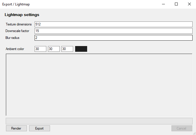
Task: Click the progress bar above Render
Action: pos(99,121)
